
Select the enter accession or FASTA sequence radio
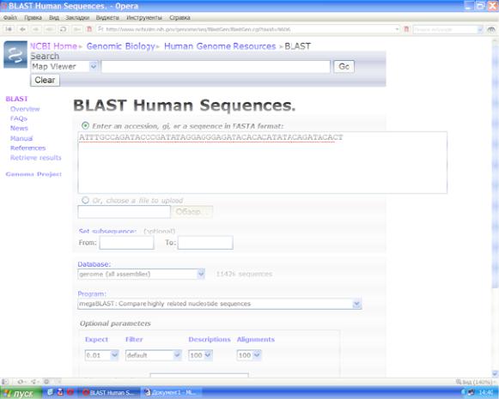click(85, 125)
